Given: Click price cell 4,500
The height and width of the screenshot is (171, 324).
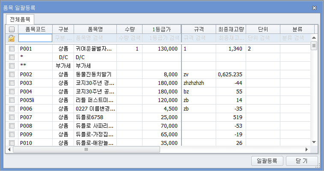Looking at the screenshot, I should pyautogui.click(x=162, y=109).
